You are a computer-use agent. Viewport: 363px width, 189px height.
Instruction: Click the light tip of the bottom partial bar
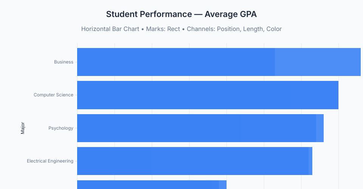click(223, 185)
